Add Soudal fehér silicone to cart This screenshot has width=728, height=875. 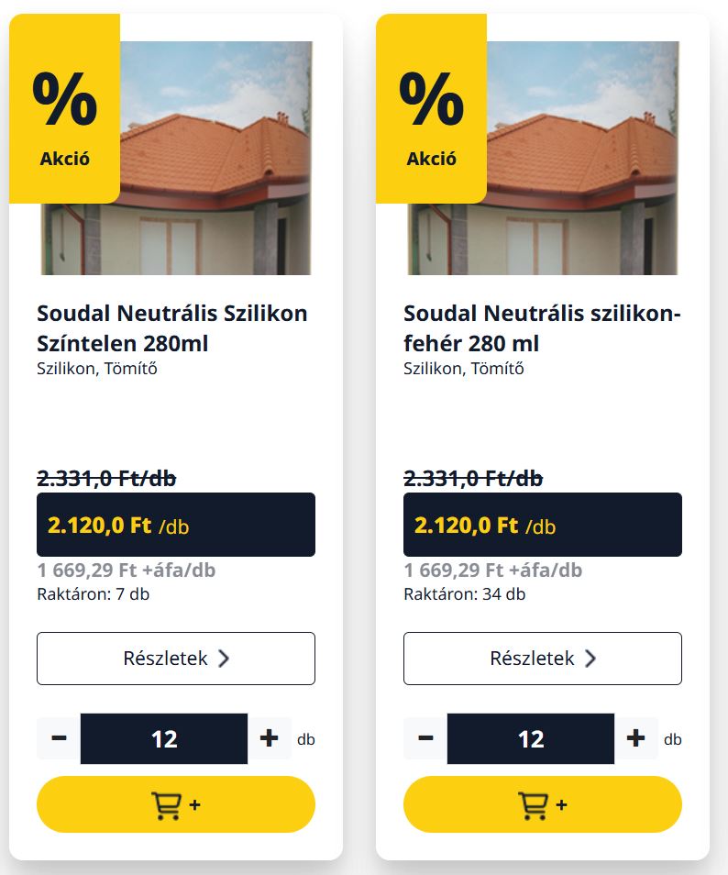(x=542, y=804)
